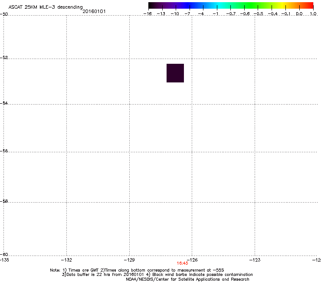Click the -58 latitude axis label
The height and width of the screenshot is (282, 321).
pos(4,201)
